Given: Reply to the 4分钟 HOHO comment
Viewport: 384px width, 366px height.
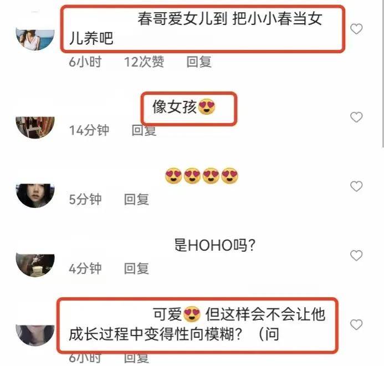Looking at the screenshot, I should [x=136, y=268].
